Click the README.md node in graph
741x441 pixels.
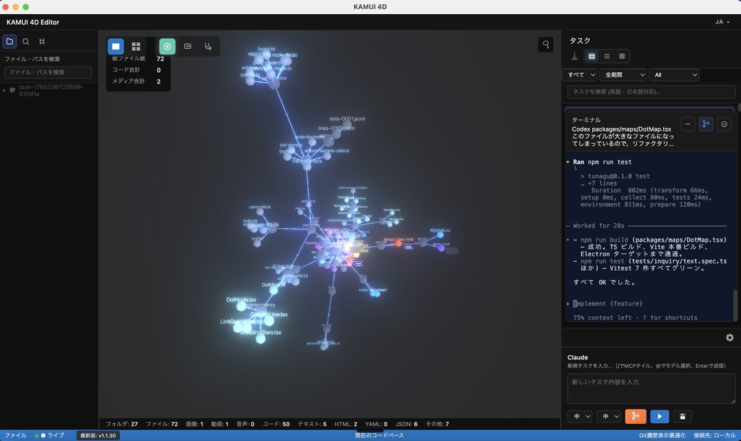pyautogui.click(x=440, y=233)
